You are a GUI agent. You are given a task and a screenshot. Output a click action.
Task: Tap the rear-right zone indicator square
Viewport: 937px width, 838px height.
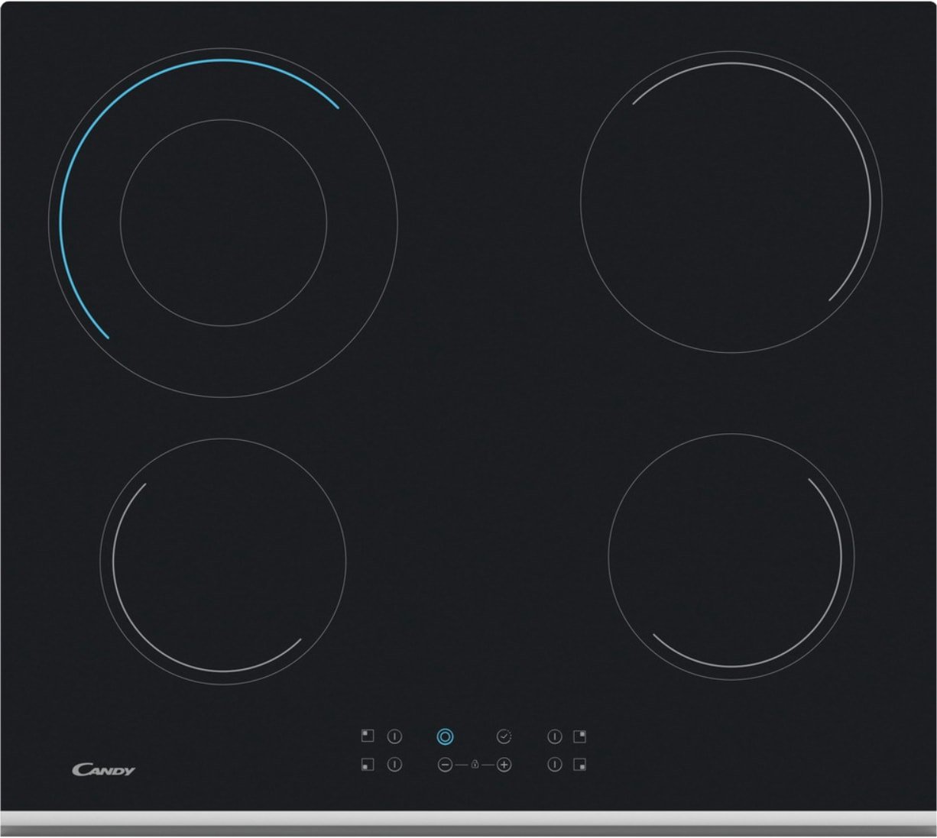tap(579, 736)
